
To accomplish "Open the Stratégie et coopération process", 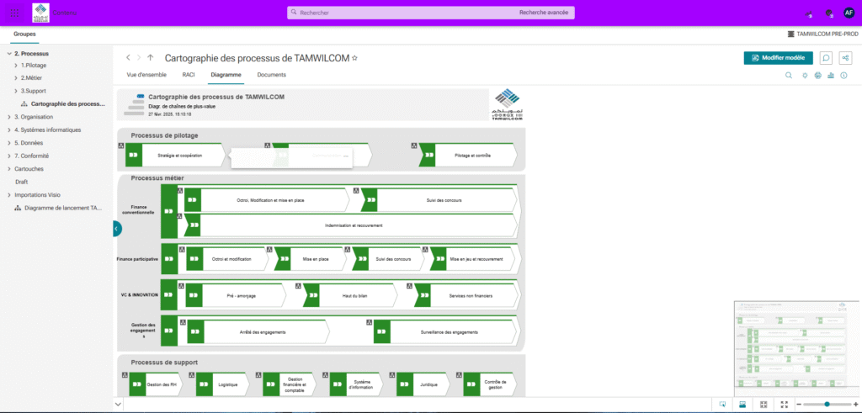I will [x=175, y=156].
